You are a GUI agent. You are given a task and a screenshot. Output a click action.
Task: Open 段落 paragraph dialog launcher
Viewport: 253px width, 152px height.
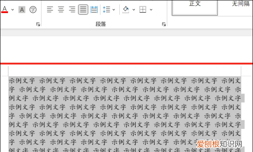pos(164,24)
